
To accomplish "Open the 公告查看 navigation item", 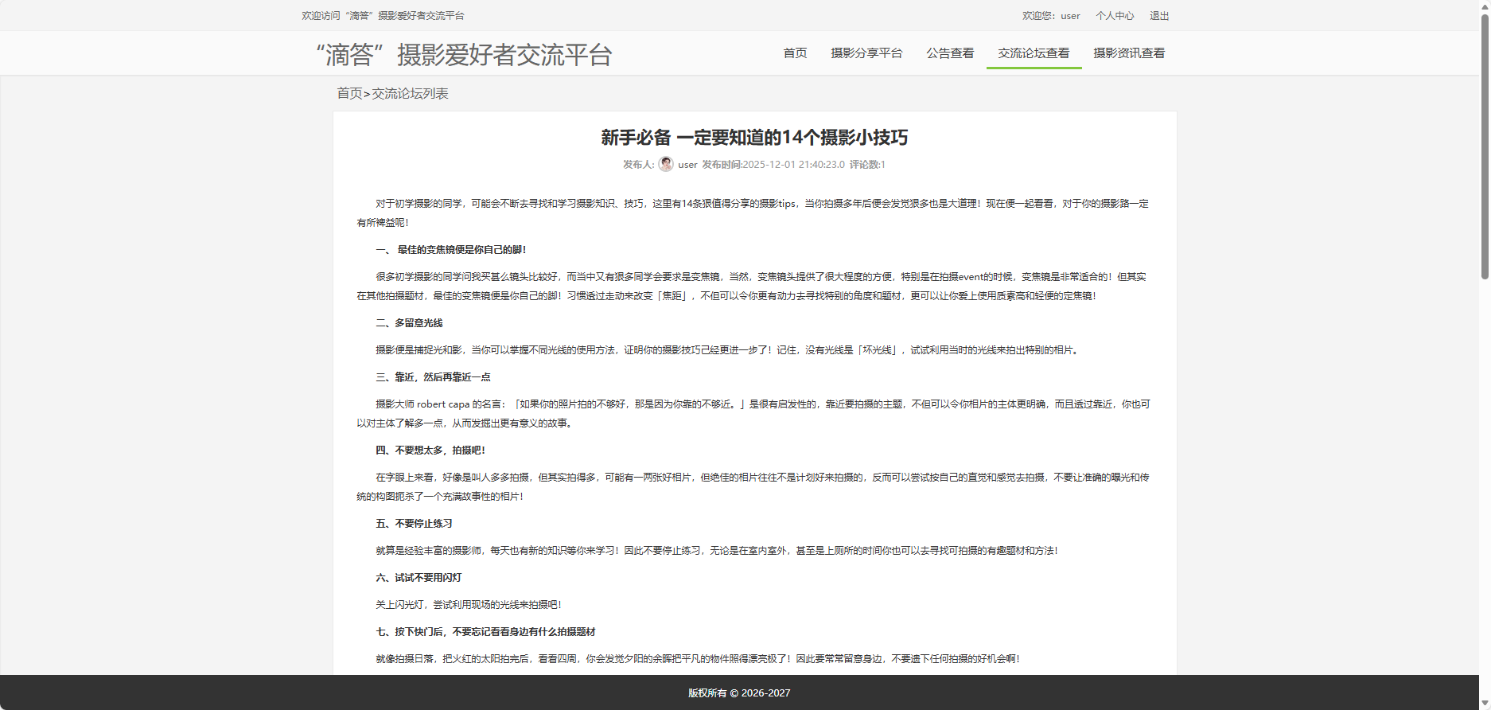I will pos(950,53).
